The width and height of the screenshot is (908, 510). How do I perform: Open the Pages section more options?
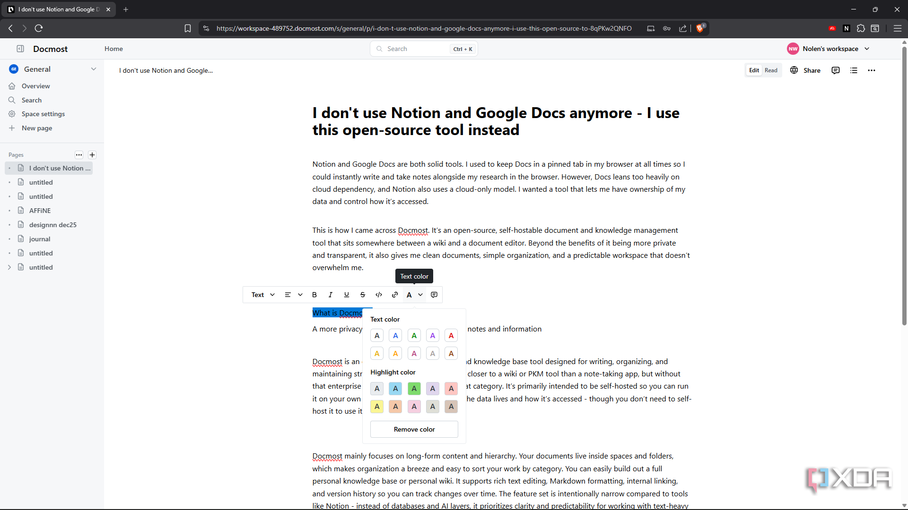coord(79,155)
